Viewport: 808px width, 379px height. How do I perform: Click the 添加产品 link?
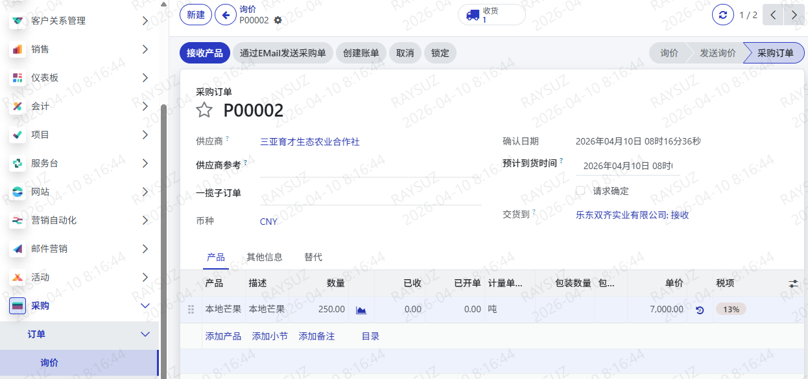[x=223, y=336]
